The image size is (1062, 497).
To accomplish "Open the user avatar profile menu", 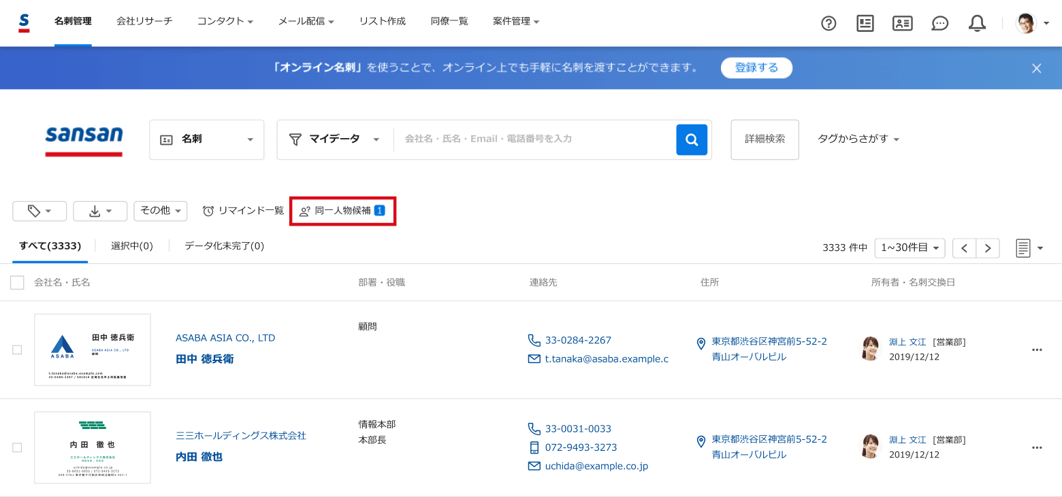I will [x=1032, y=23].
